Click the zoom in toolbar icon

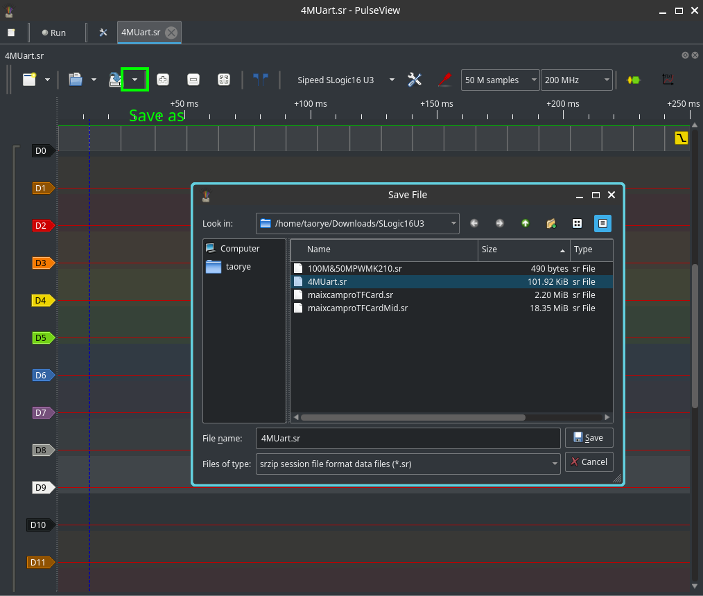click(163, 80)
